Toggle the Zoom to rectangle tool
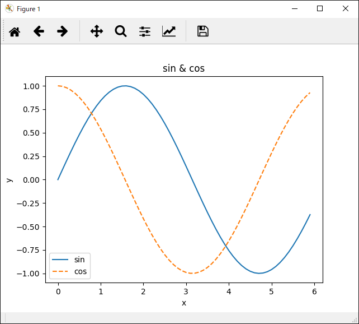This screenshot has width=359, height=324. (121, 31)
